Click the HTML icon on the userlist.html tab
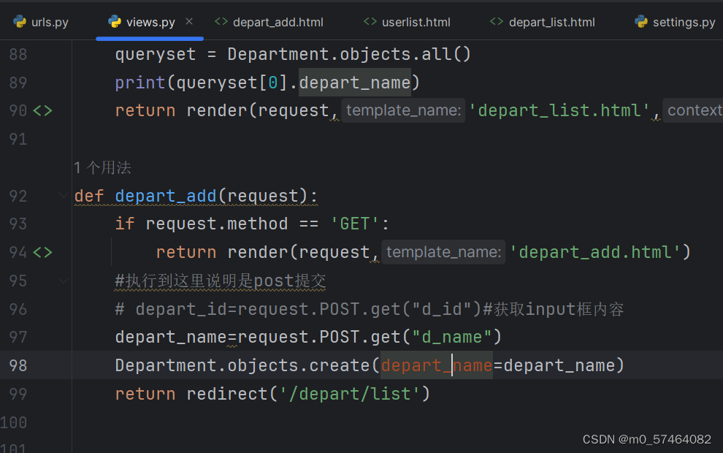Image resolution: width=723 pixels, height=453 pixels. click(x=370, y=21)
